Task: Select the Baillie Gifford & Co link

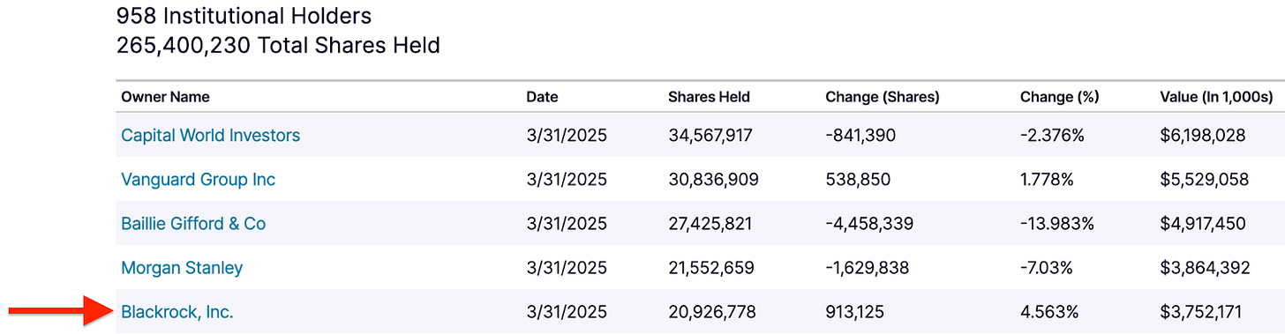Action: [193, 223]
